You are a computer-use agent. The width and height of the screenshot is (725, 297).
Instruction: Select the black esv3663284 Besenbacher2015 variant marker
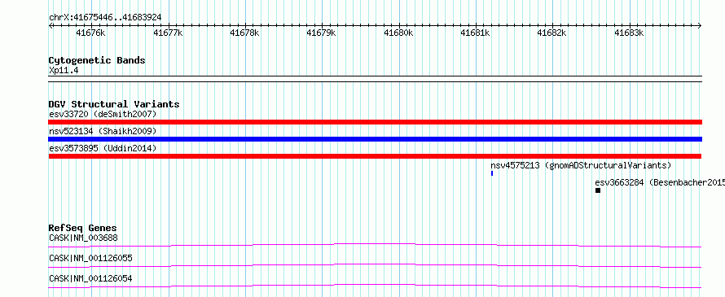598,190
